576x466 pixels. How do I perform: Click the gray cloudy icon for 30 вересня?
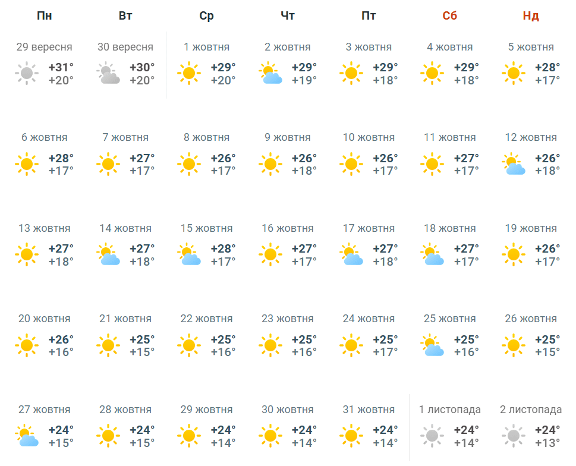point(108,73)
